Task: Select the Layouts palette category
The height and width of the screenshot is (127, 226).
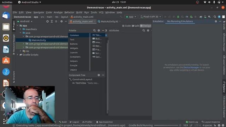Action: click(78, 53)
